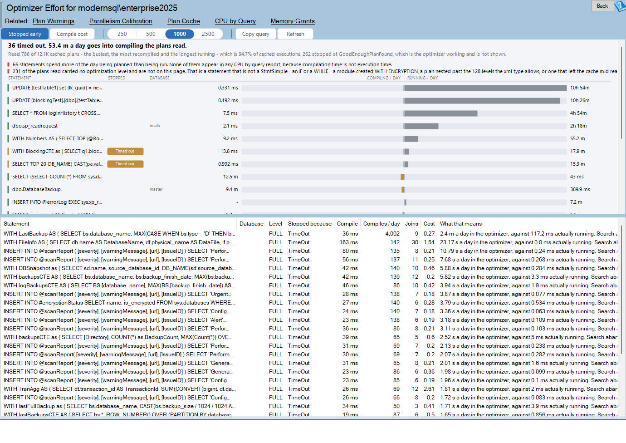Select the INSERT INTO @errorLog statement row
The height and width of the screenshot is (443, 626).
[x=310, y=202]
